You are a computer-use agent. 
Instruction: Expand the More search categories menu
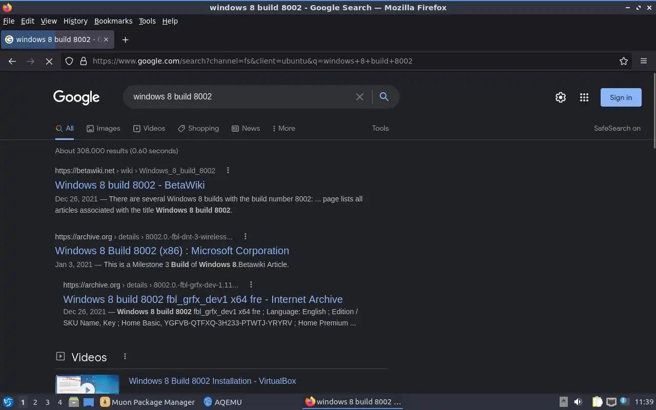[x=284, y=128]
